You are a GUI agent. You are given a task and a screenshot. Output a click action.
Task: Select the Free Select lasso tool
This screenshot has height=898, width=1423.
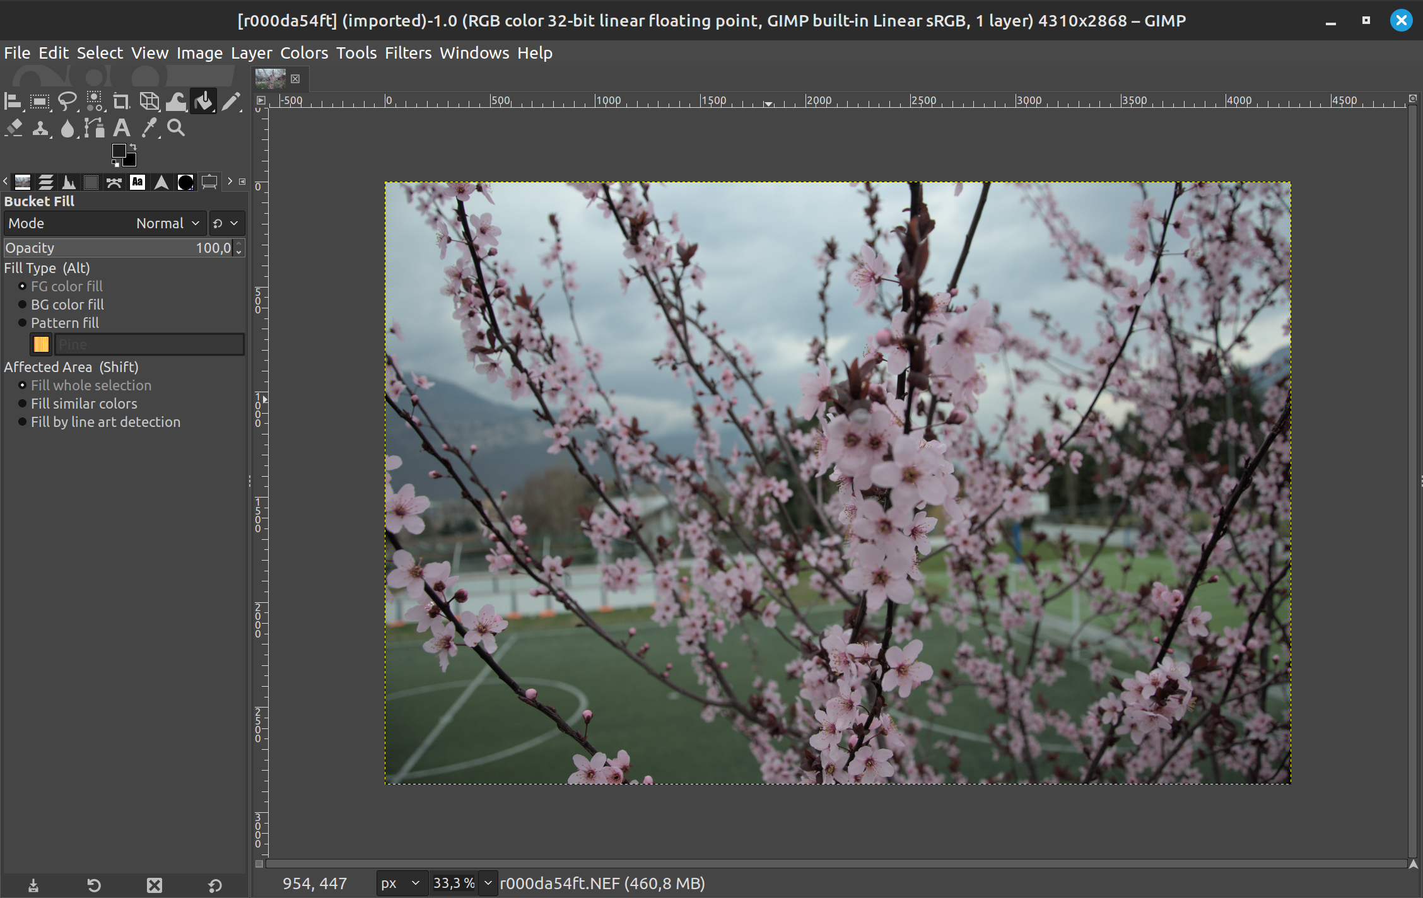67,101
